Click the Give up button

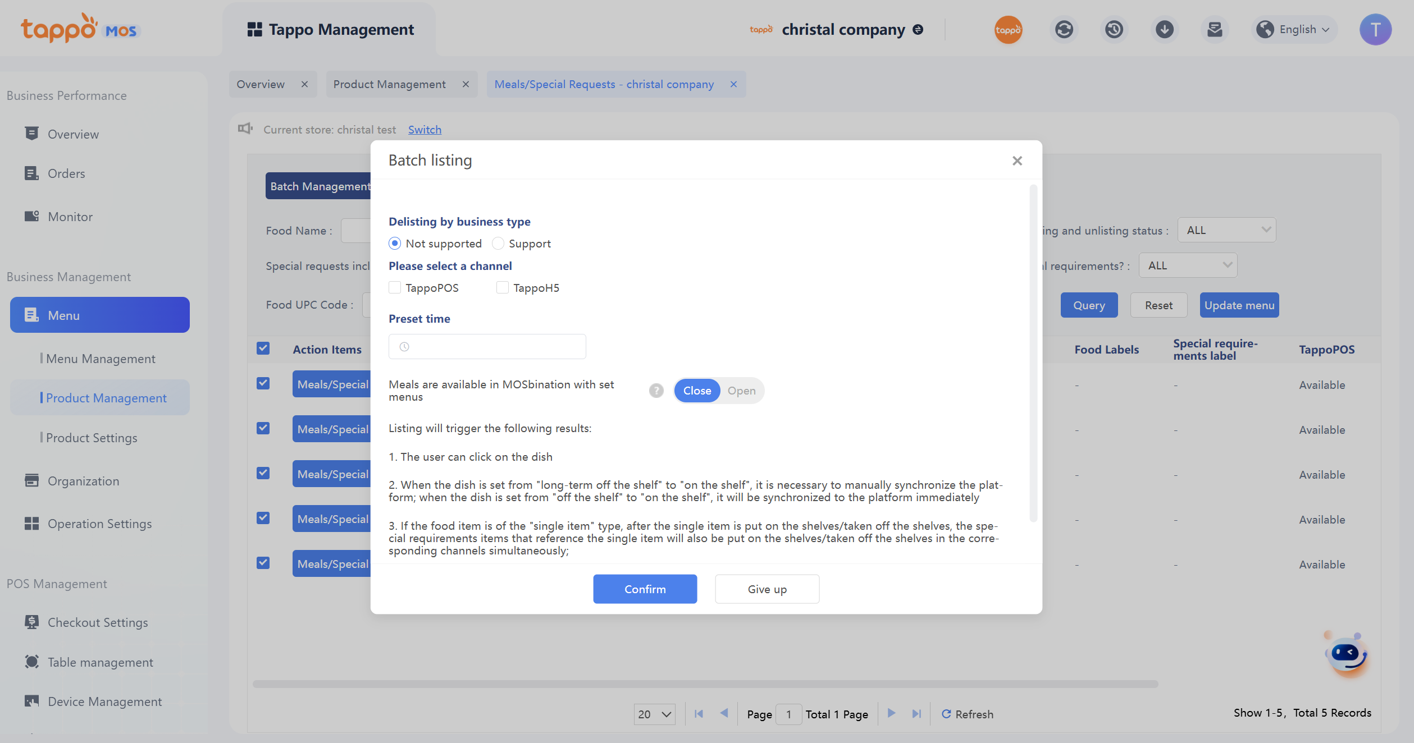767,589
